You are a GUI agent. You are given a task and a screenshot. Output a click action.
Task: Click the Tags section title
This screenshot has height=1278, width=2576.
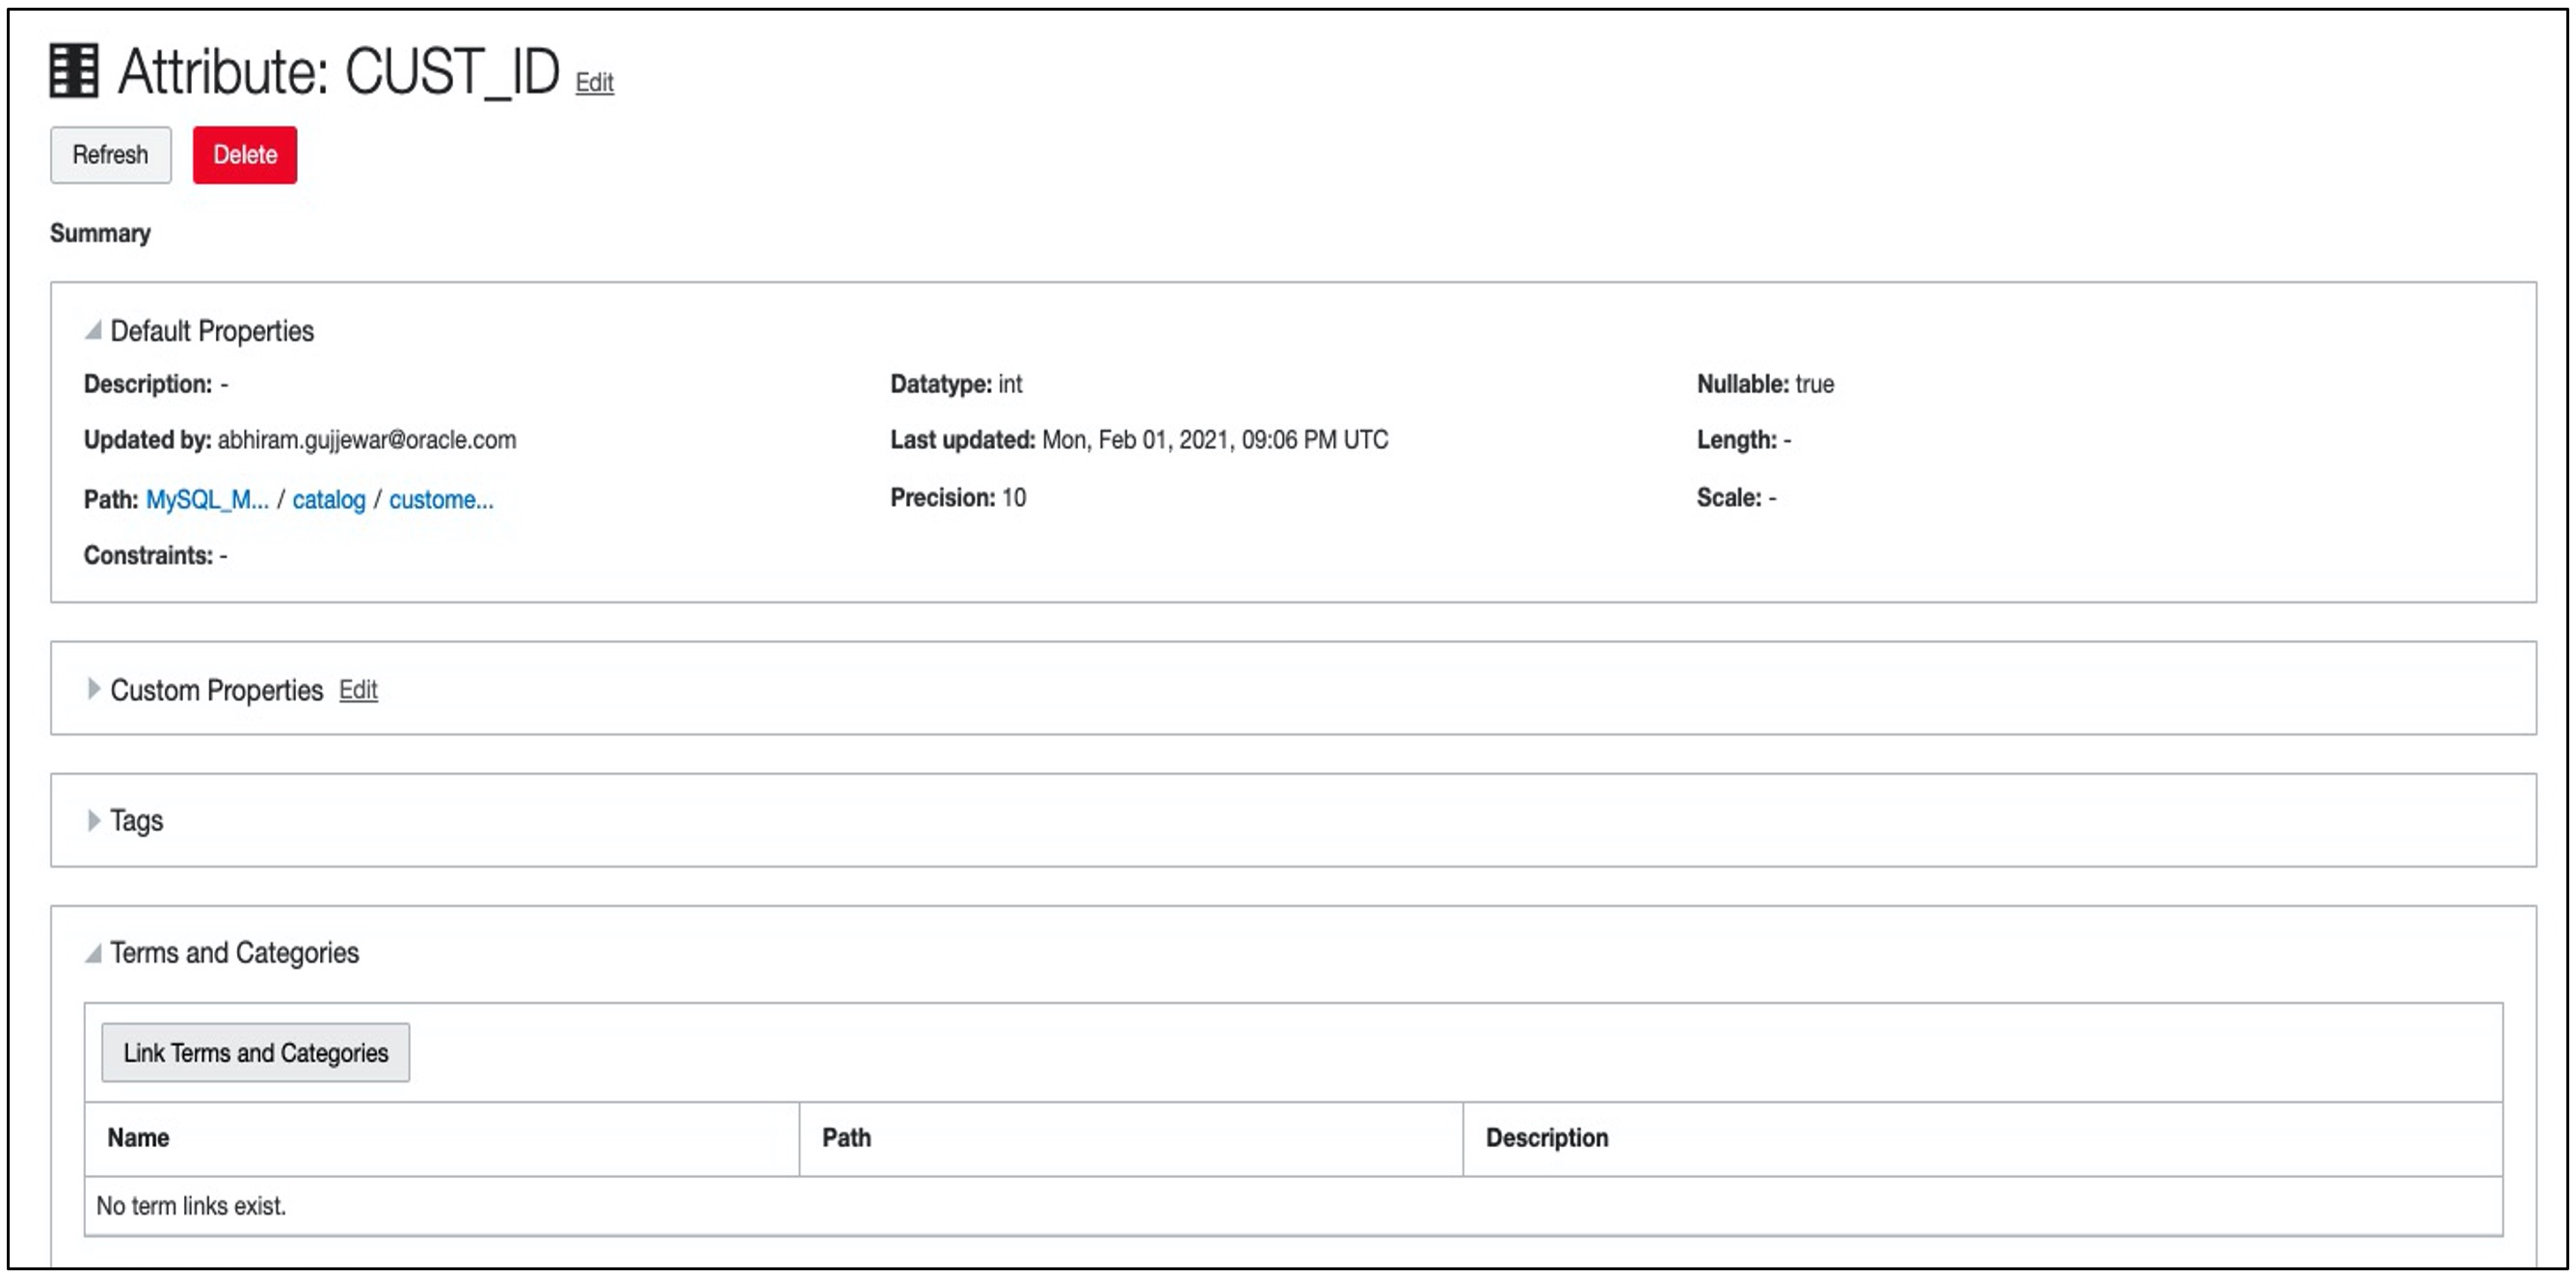(136, 821)
